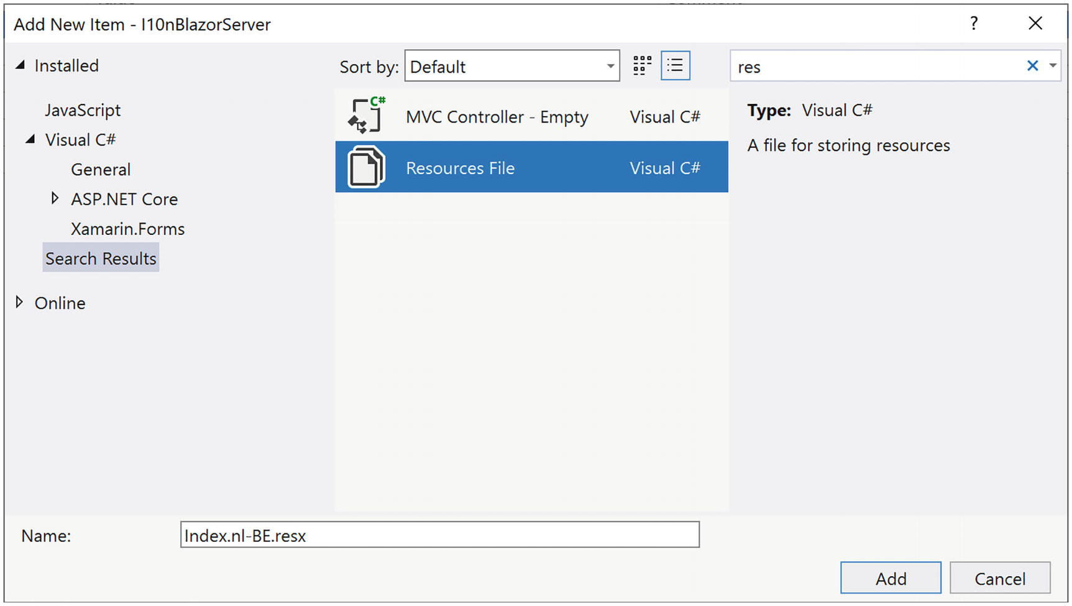Click the Cancel button

pyautogui.click(x=999, y=578)
